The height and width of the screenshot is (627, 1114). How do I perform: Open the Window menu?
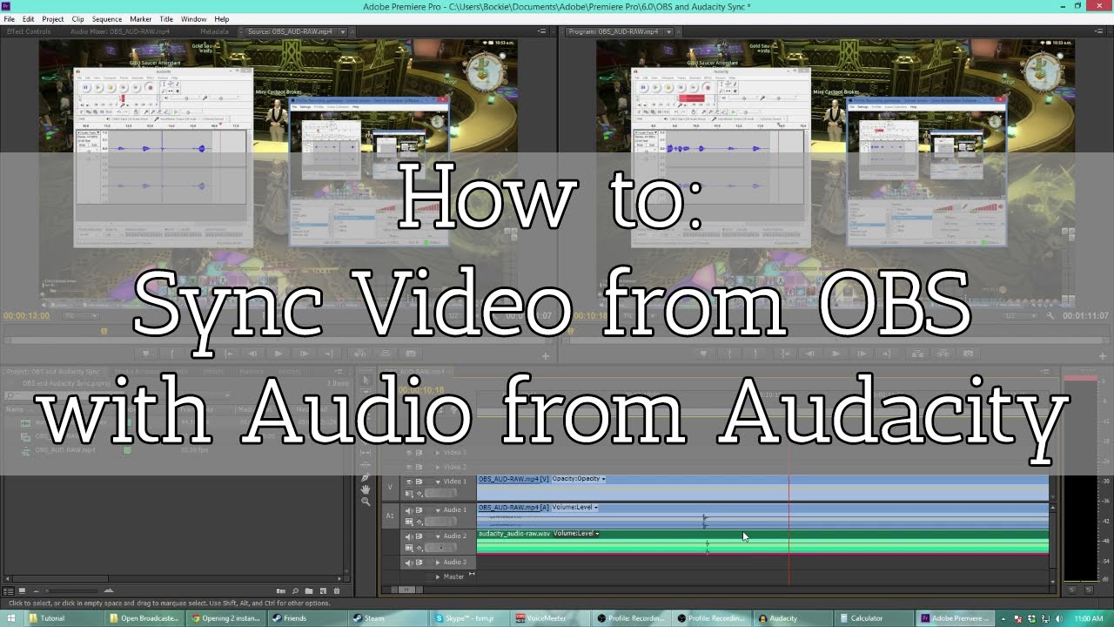tap(193, 18)
